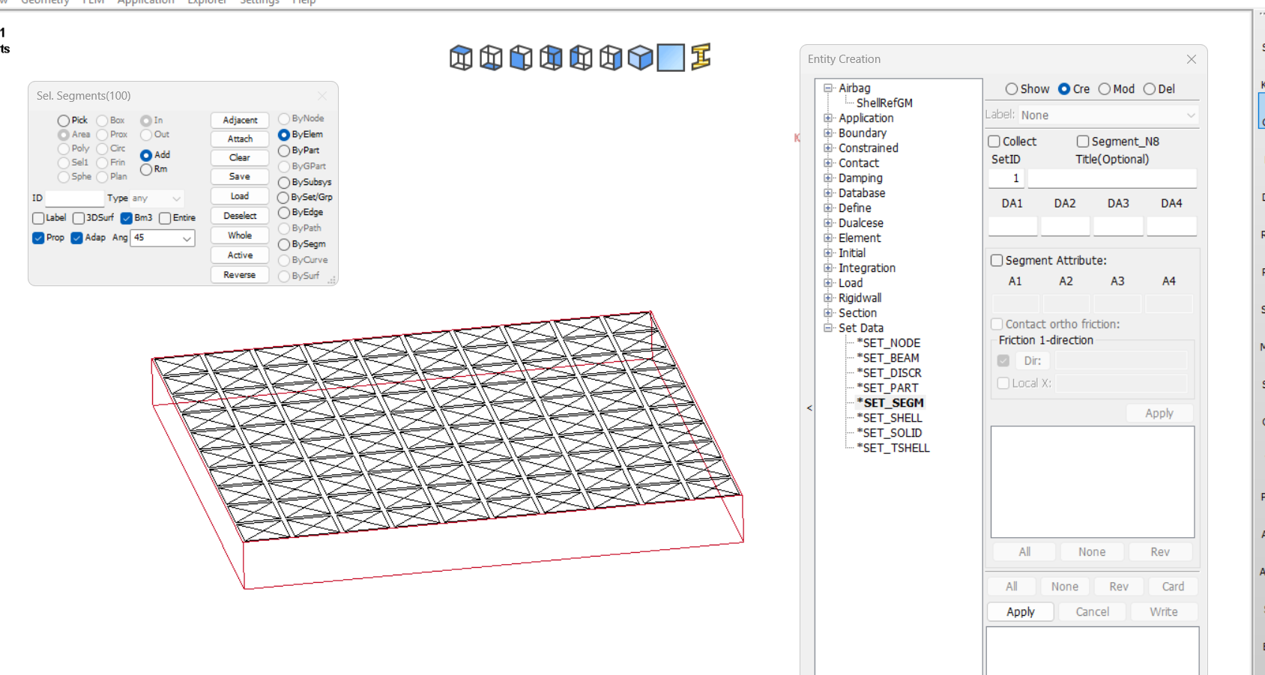The image size is (1265, 675).
Task: Open the Label dropdown showing None
Action: 1108,115
